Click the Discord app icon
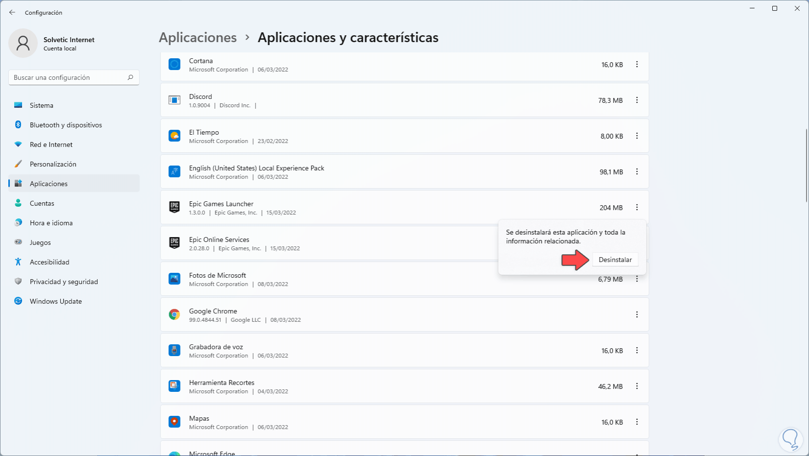Viewport: 809px width, 456px height. 175,100
